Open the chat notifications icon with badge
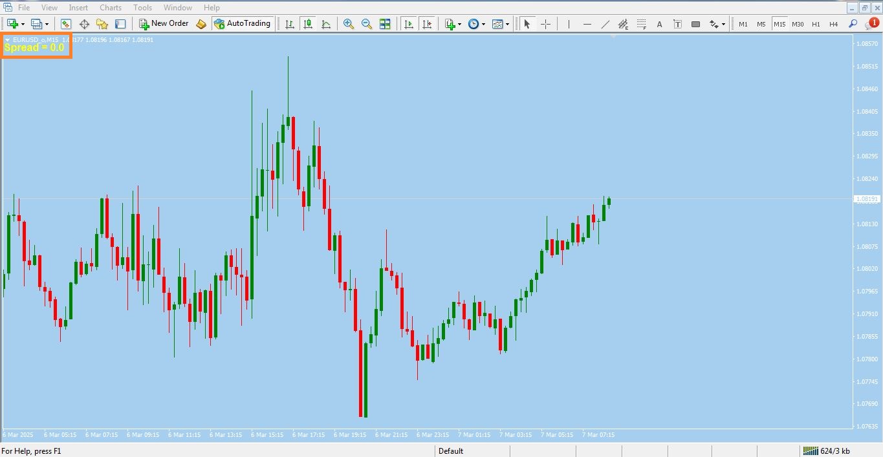The height and width of the screenshot is (457, 883). point(871,24)
